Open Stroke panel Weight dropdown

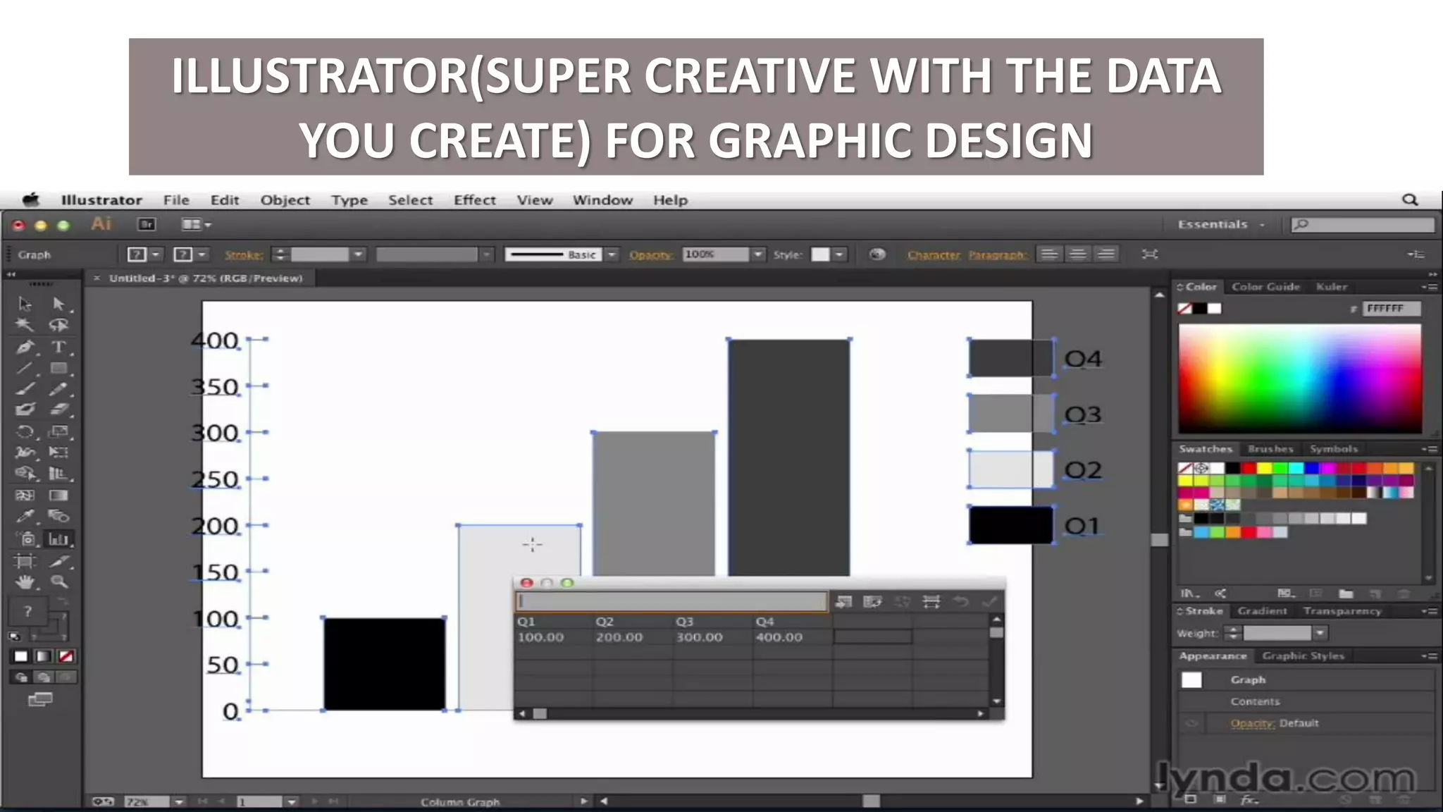tap(1320, 633)
